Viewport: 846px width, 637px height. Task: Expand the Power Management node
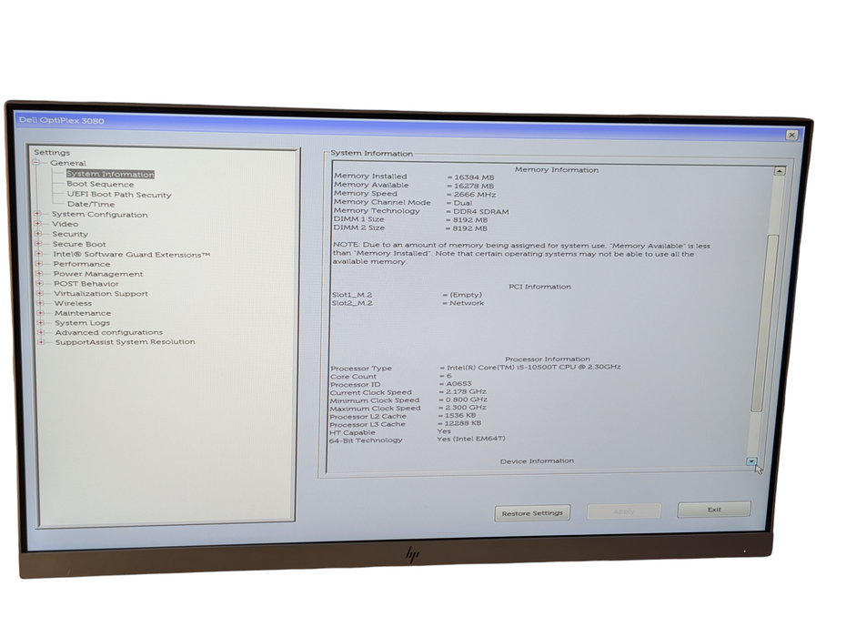click(39, 274)
